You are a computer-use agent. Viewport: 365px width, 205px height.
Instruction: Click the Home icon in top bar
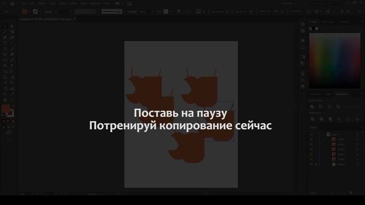pos(13,3)
